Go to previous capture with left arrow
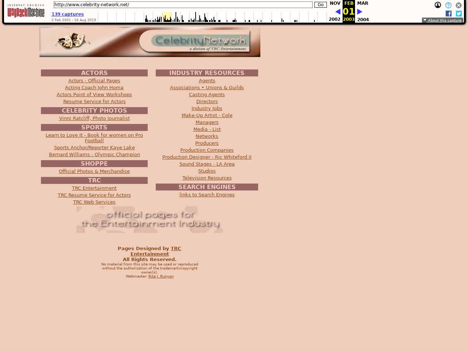 pyautogui.click(x=338, y=12)
